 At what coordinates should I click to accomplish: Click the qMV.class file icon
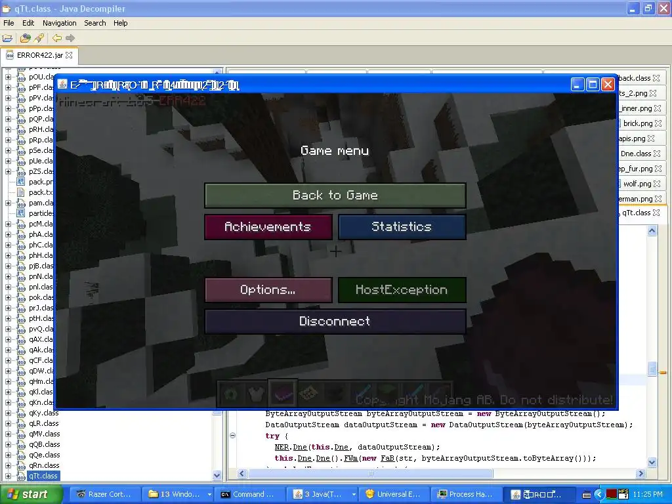point(20,434)
